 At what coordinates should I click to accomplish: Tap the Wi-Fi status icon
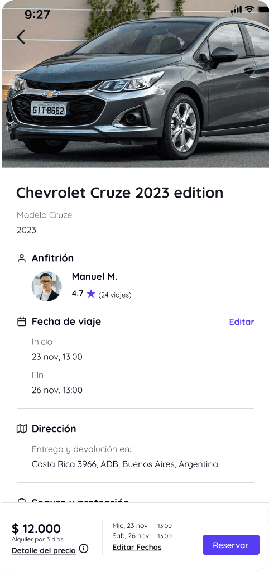tap(249, 10)
